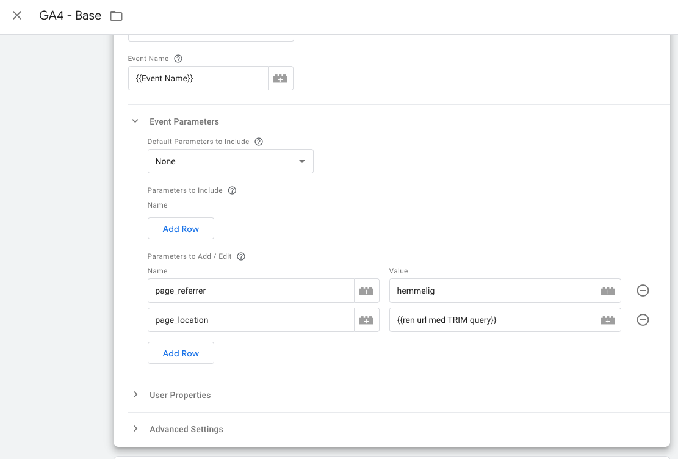Image resolution: width=678 pixels, height=459 pixels.
Task: Click the Event Name help icon
Action: [178, 59]
